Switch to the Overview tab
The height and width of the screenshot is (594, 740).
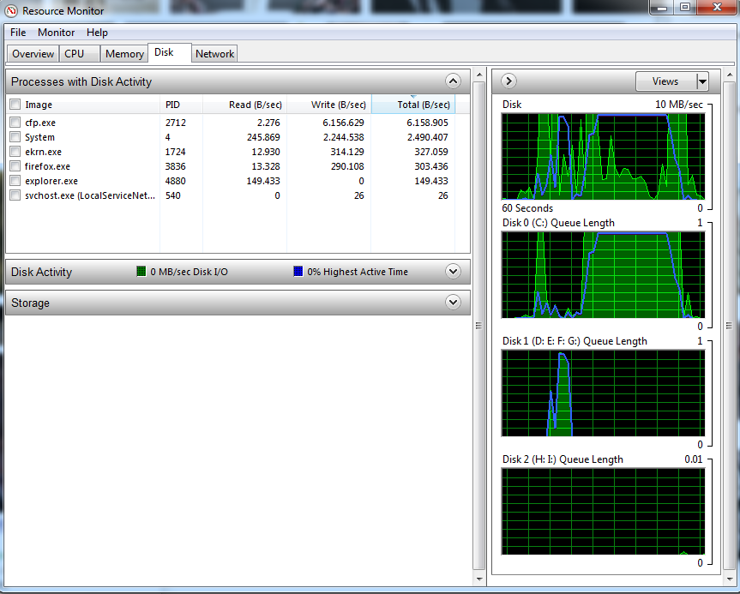(x=33, y=54)
